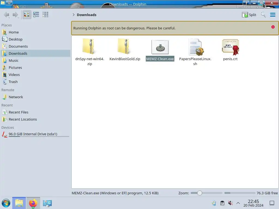The width and height of the screenshot is (279, 209).
Task: Open Recent Locations
Action: 35,119
